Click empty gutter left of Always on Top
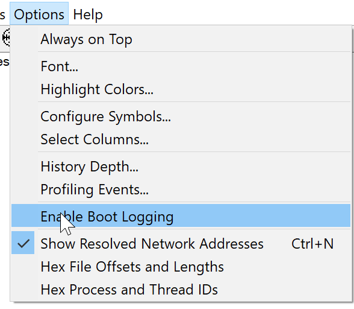 (x=23, y=39)
